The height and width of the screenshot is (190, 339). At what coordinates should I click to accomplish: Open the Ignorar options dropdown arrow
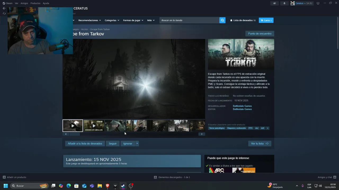[137, 144]
